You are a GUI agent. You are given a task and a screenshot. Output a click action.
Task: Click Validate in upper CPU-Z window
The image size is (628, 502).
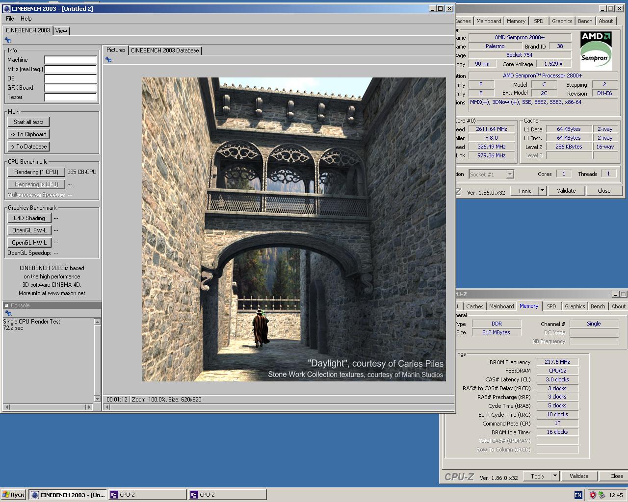(566, 191)
